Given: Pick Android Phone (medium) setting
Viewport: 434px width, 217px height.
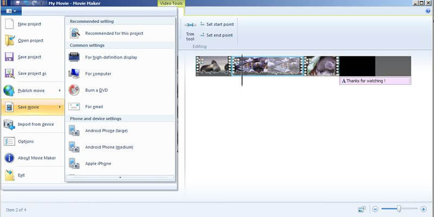Looking at the screenshot, I should coord(120,147).
